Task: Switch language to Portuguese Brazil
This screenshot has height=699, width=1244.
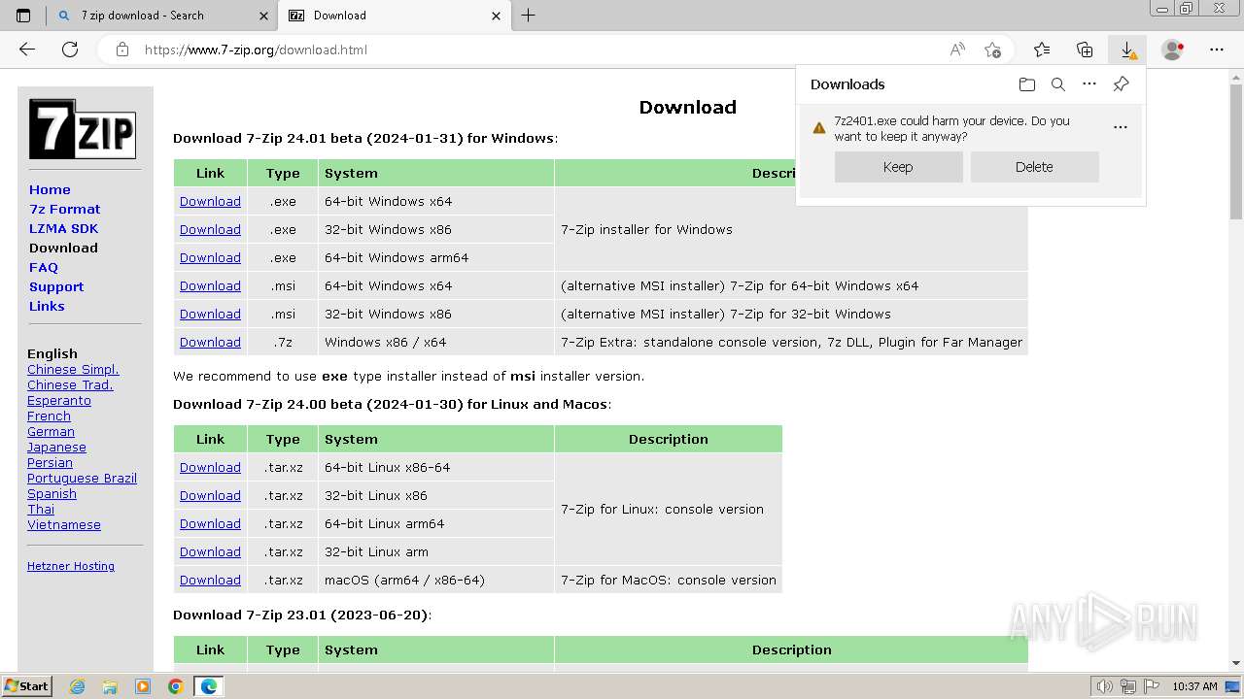Action: [82, 478]
